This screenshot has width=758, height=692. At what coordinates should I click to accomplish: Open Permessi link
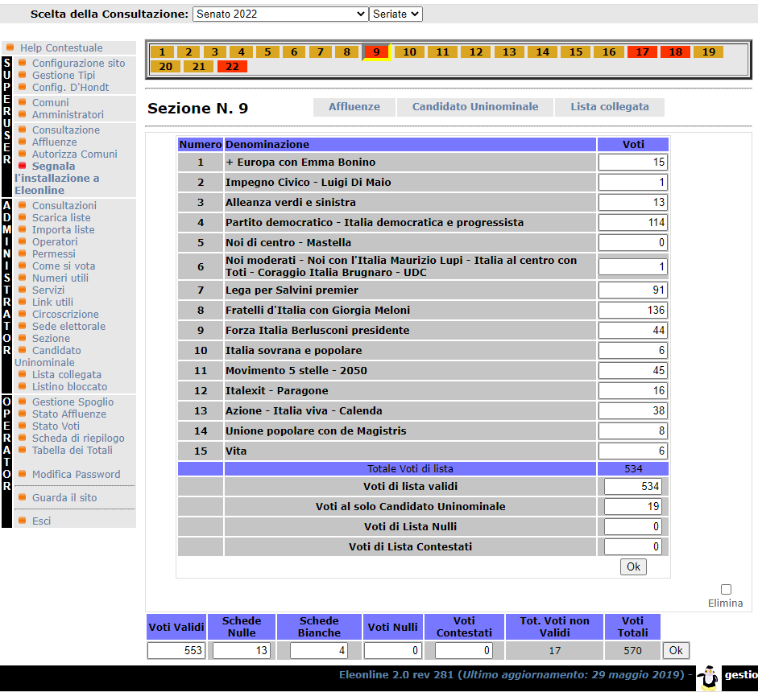coord(54,254)
